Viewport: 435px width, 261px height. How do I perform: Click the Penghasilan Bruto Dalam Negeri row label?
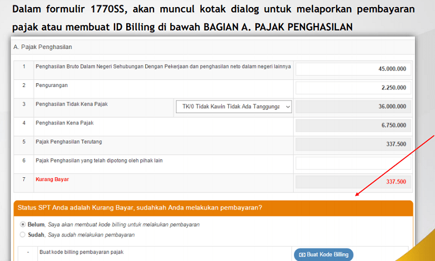point(163,66)
